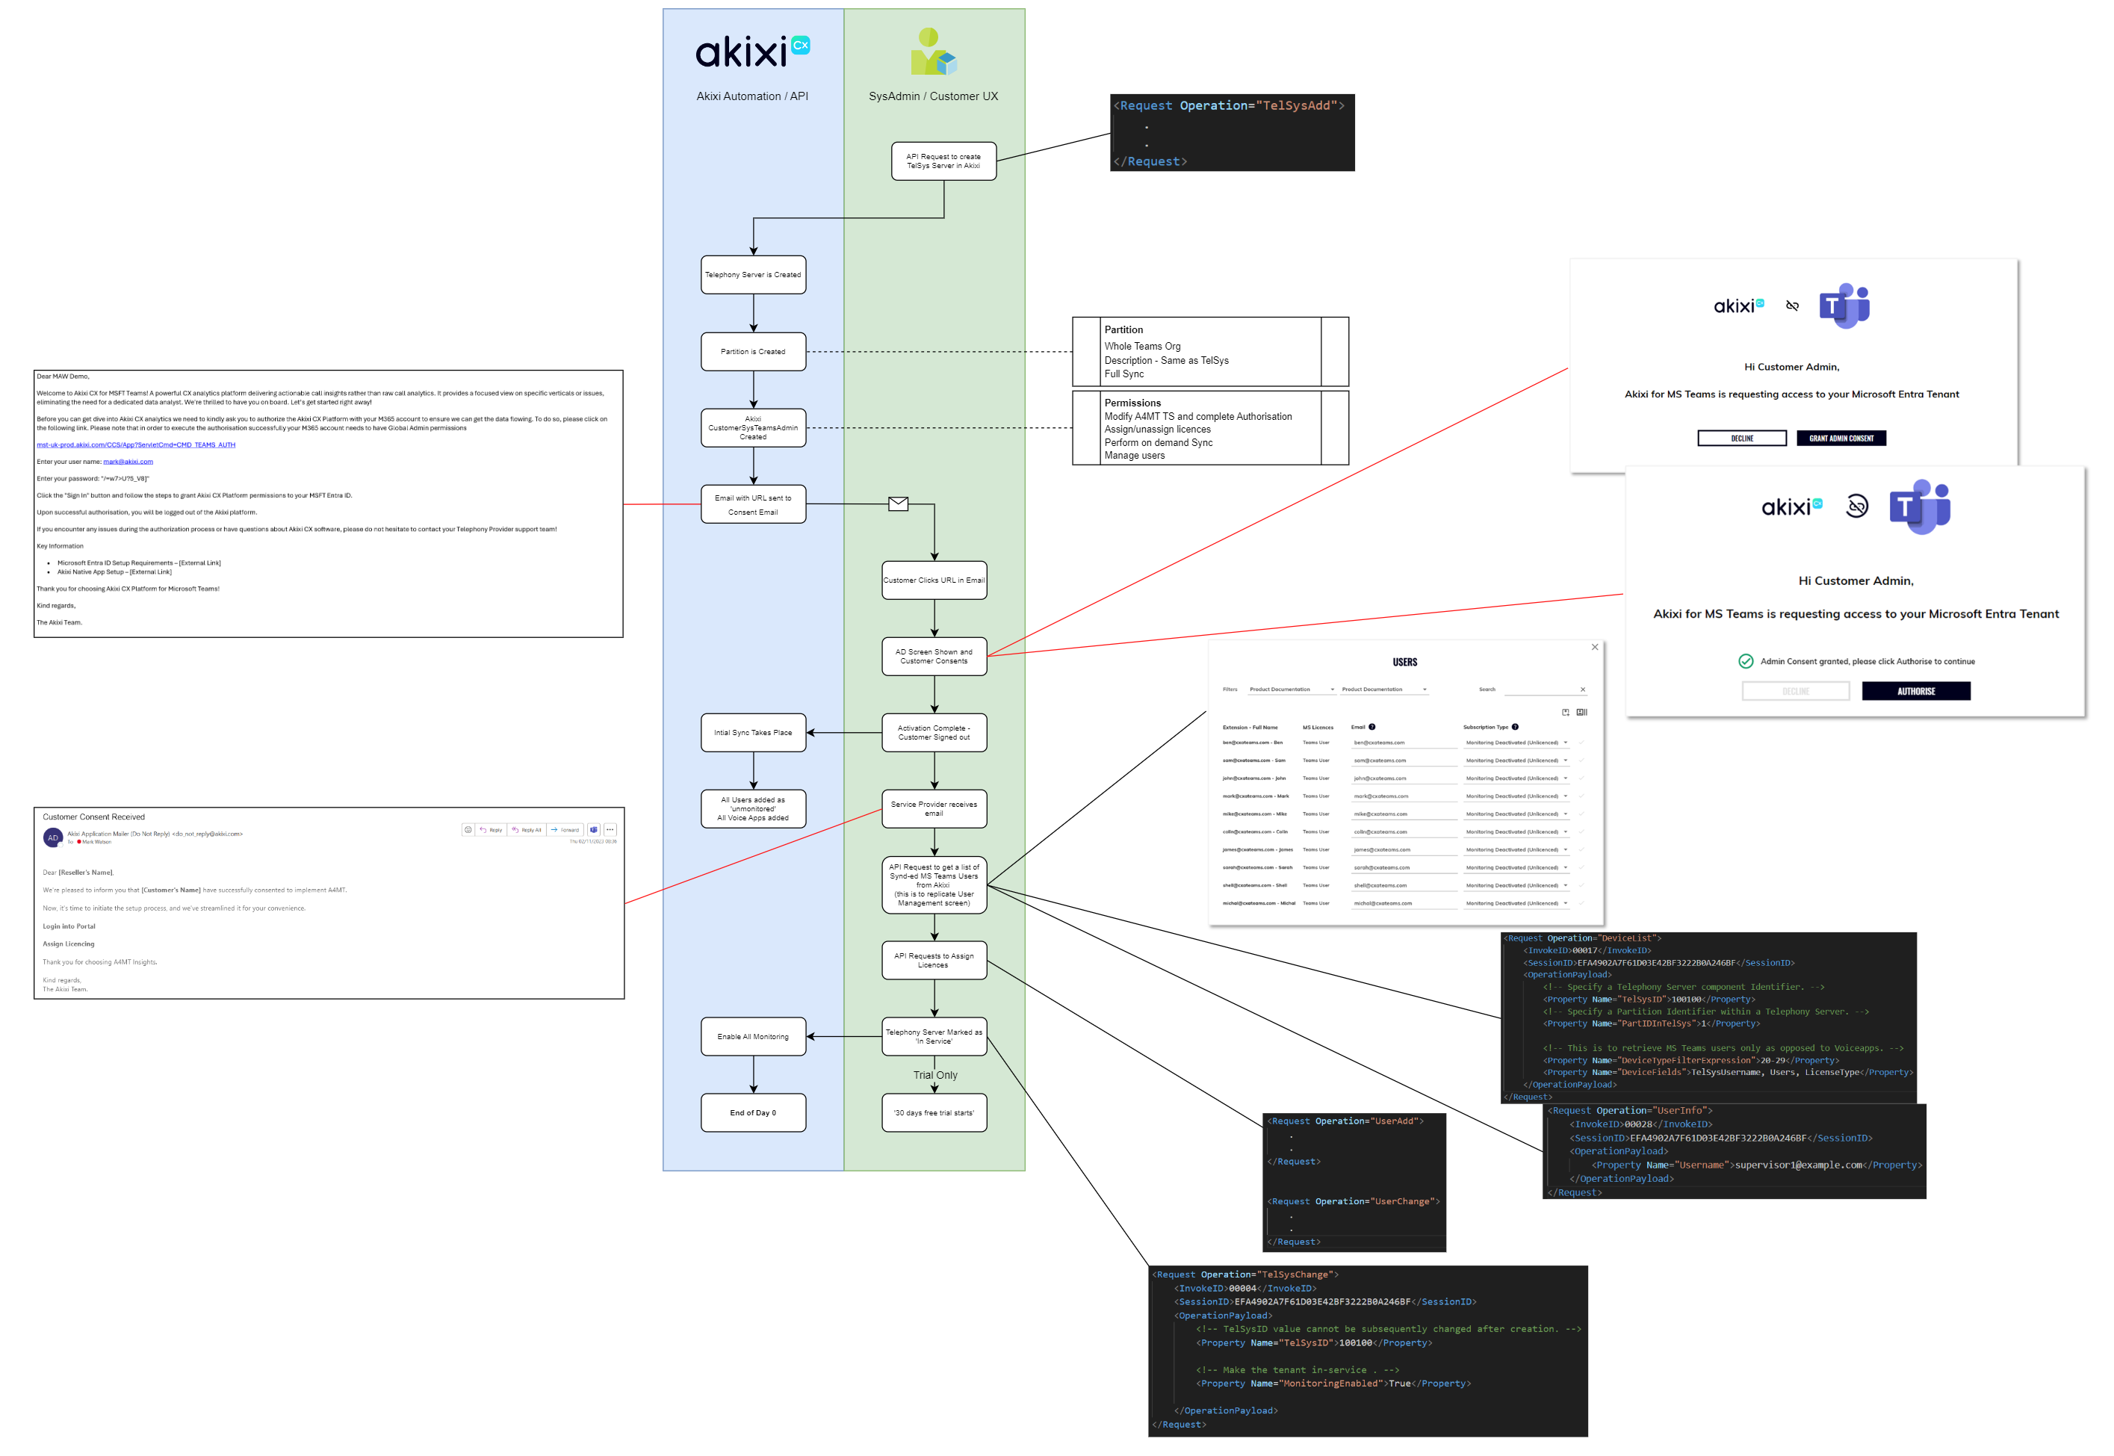Click the confirm tick on john@cxateams.com row
Viewport: 2114px width, 1456px height.
[1581, 778]
